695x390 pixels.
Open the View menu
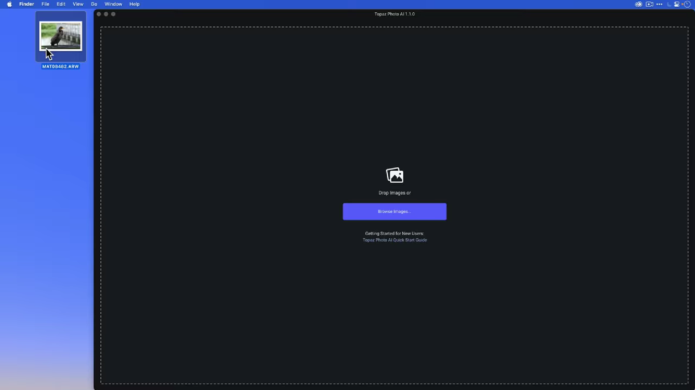coord(78,4)
